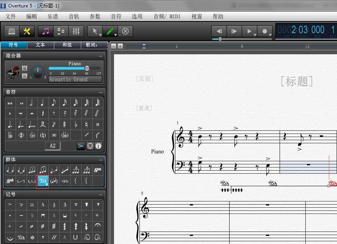Click the green pencil tool in toolbar

click(111, 31)
